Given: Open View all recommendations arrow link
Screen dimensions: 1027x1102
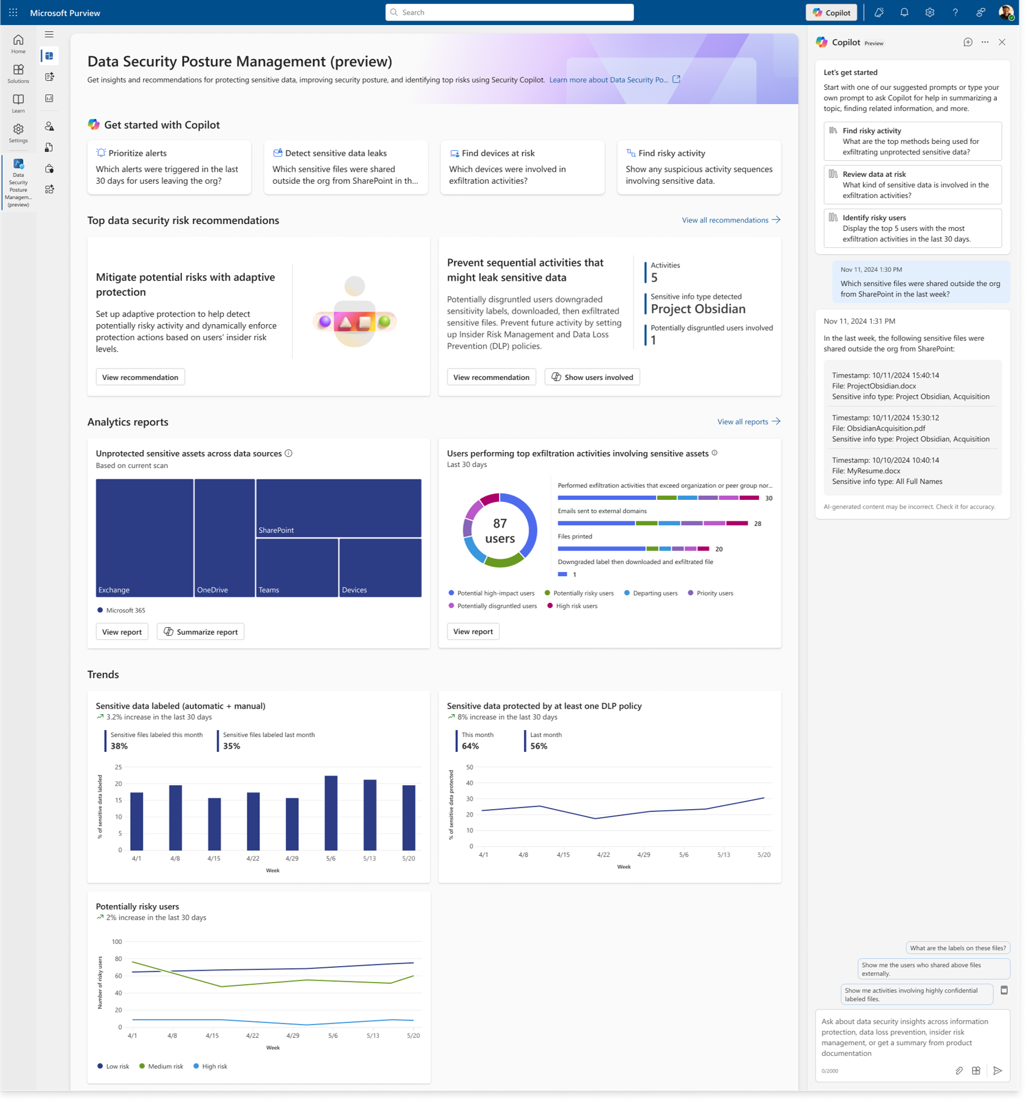Looking at the screenshot, I should click(x=731, y=220).
